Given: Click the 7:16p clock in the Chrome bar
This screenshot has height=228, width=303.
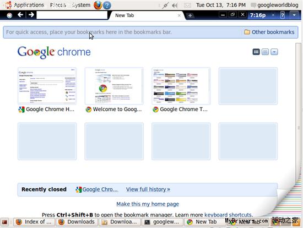Looking at the screenshot, I should click(258, 15).
